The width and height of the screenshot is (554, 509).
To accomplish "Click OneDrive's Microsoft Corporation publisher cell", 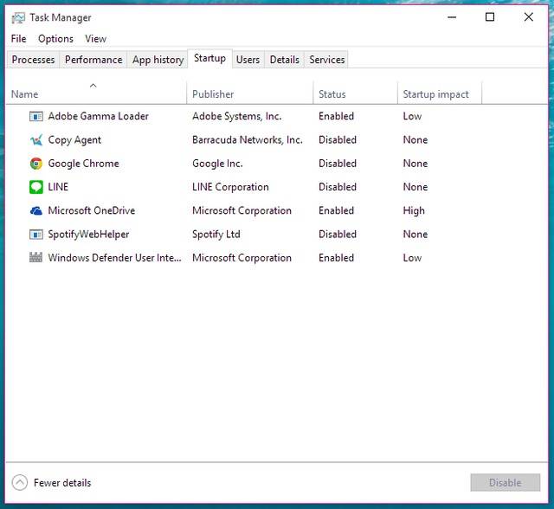I will tap(242, 210).
